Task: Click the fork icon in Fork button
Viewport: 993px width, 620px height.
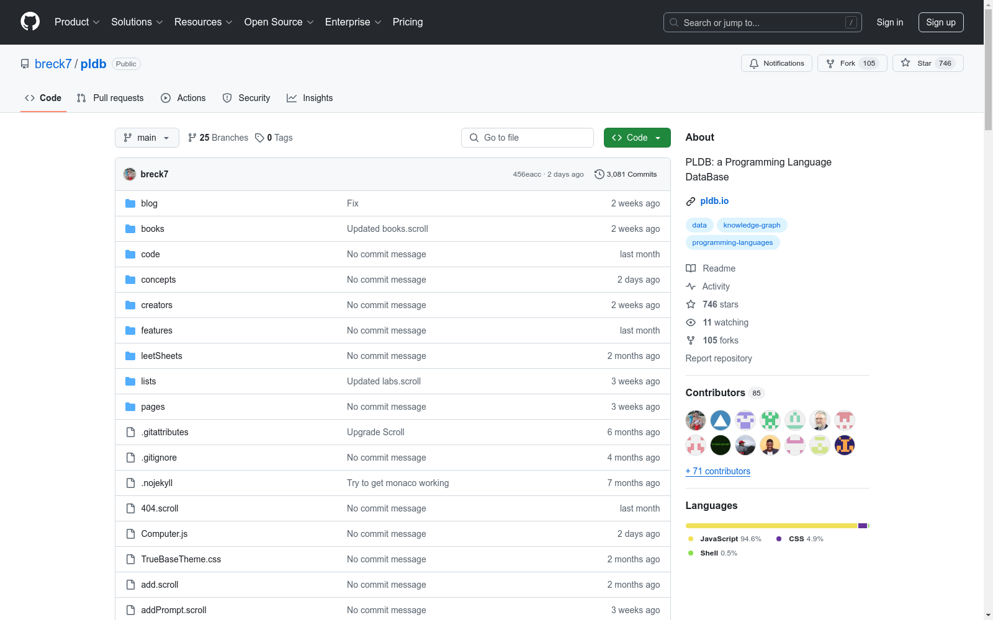Action: click(x=830, y=63)
